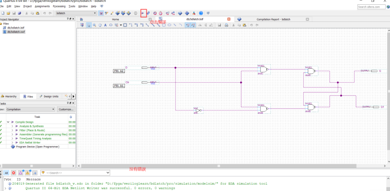
Task: Open the Compilation flow dropdown
Action: pyautogui.click(x=53, y=109)
